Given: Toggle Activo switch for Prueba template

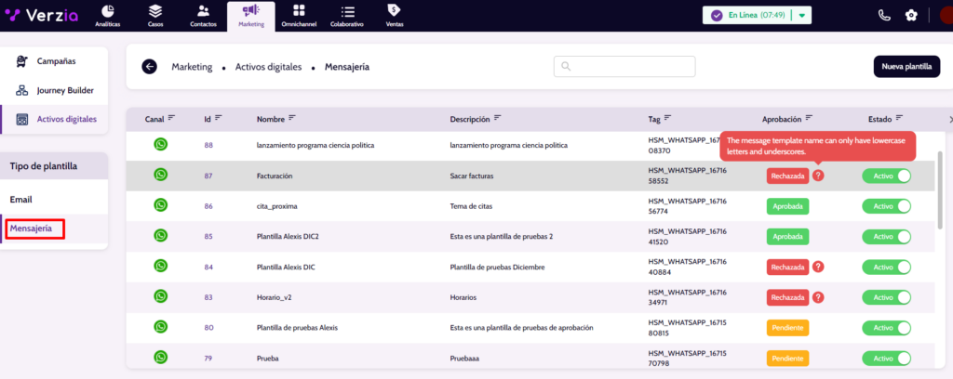Looking at the screenshot, I should coord(886,358).
